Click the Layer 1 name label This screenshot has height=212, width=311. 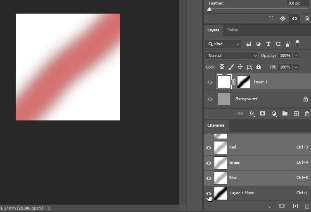click(261, 82)
